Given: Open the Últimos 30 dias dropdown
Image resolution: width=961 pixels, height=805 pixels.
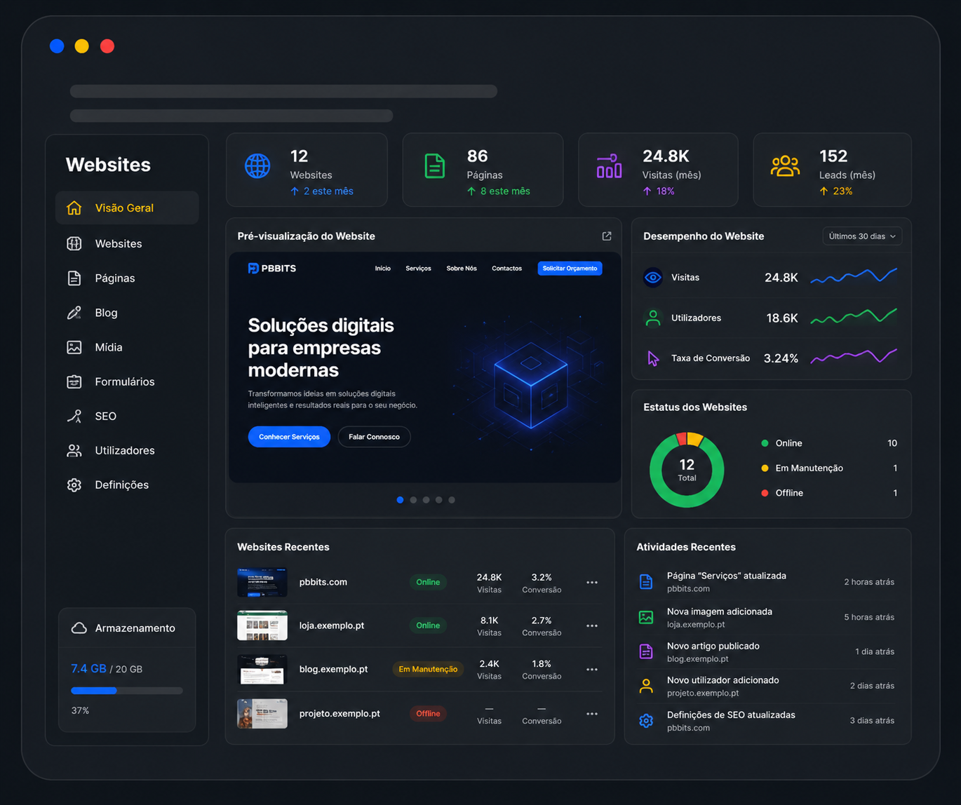Looking at the screenshot, I should [862, 236].
